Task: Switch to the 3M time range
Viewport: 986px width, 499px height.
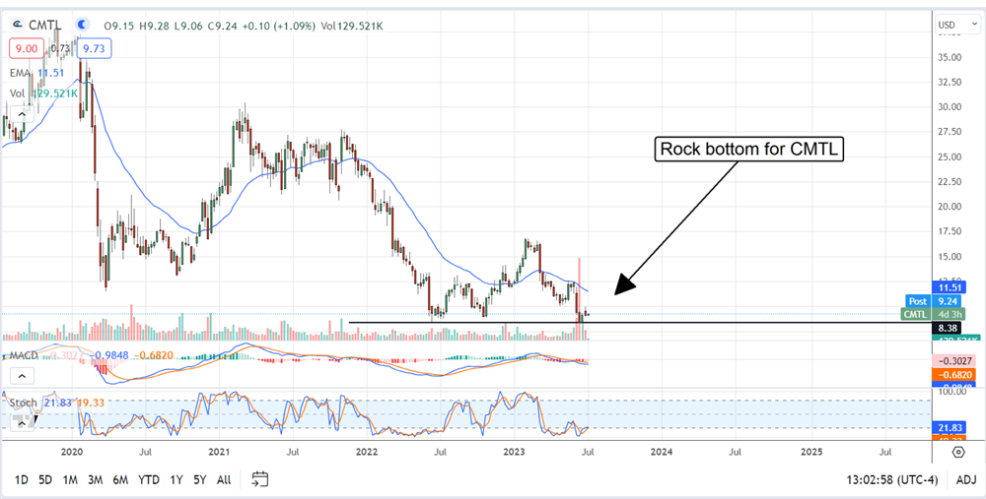Action: pos(95,480)
